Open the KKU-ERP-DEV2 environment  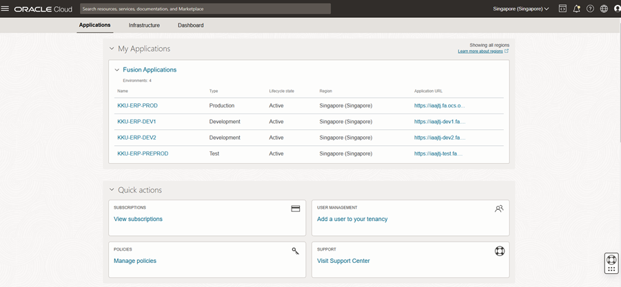[136, 138]
